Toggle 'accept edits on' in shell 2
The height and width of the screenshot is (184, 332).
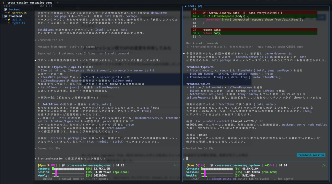pyautogui.click(x=224, y=179)
